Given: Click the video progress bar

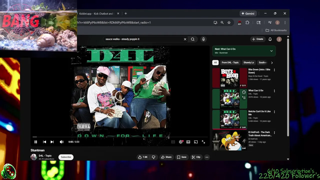Looking at the screenshot, I should [120, 137].
